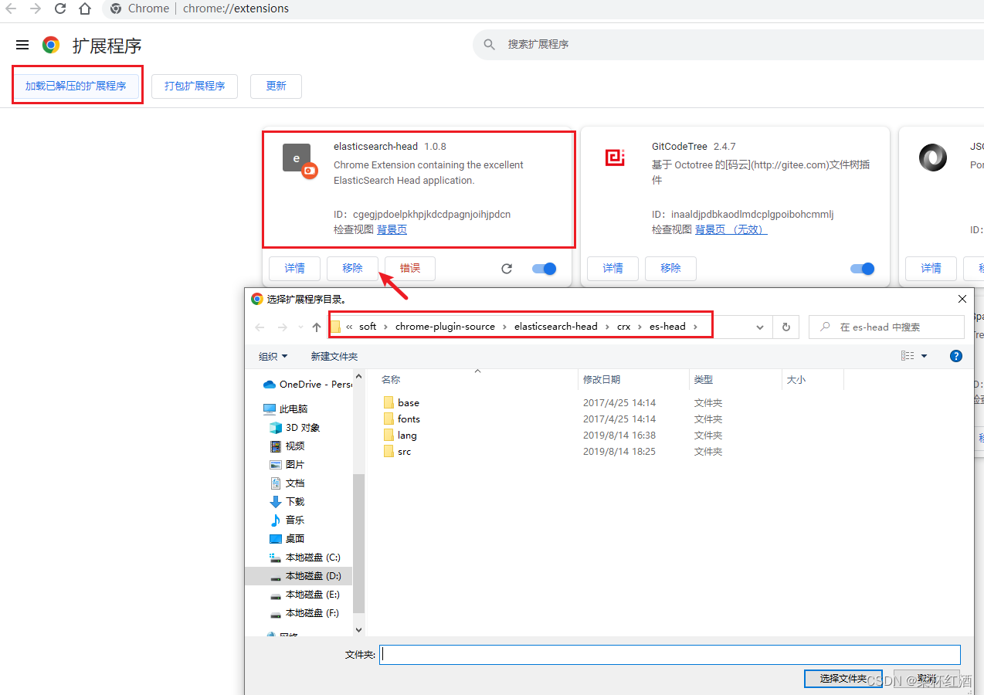
Task: Select 本地磁盘 (C:) drive
Action: tap(305, 557)
